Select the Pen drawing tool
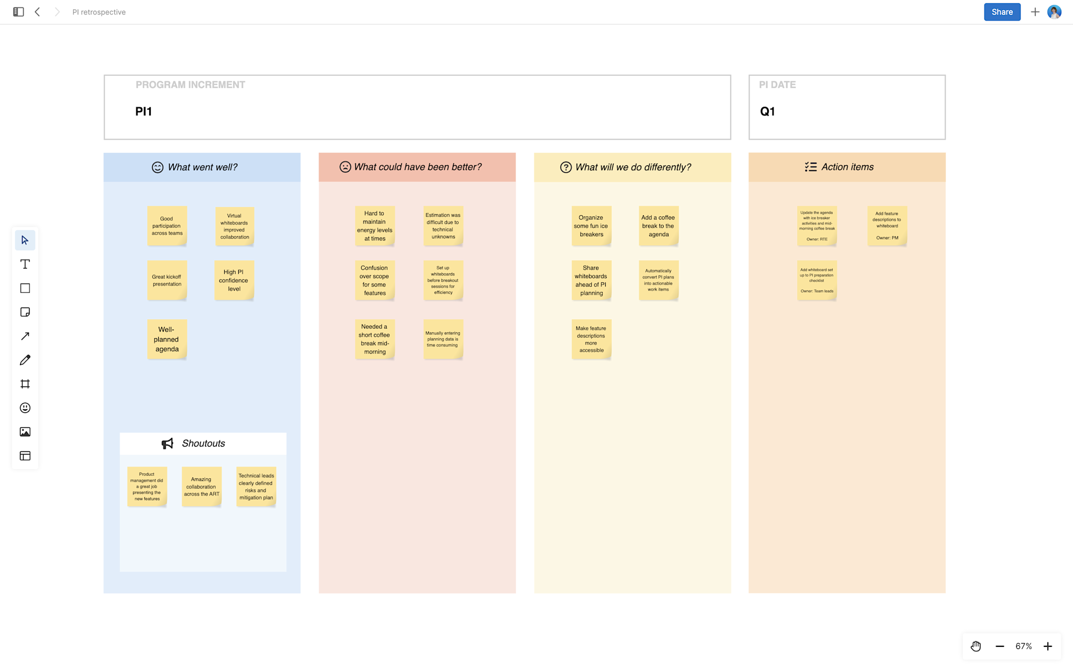The width and height of the screenshot is (1073, 671). (x=25, y=360)
